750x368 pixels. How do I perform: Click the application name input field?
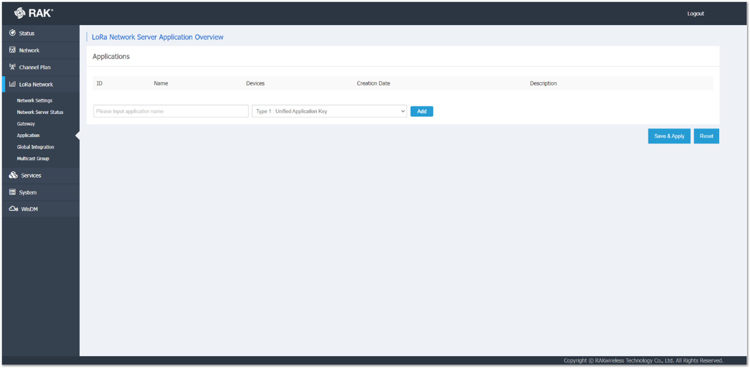(x=171, y=111)
